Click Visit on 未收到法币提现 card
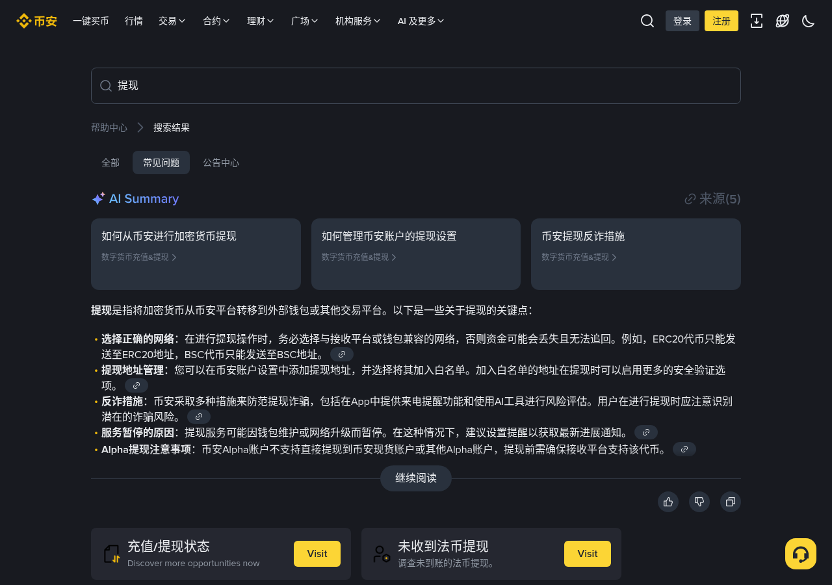 [x=588, y=554]
